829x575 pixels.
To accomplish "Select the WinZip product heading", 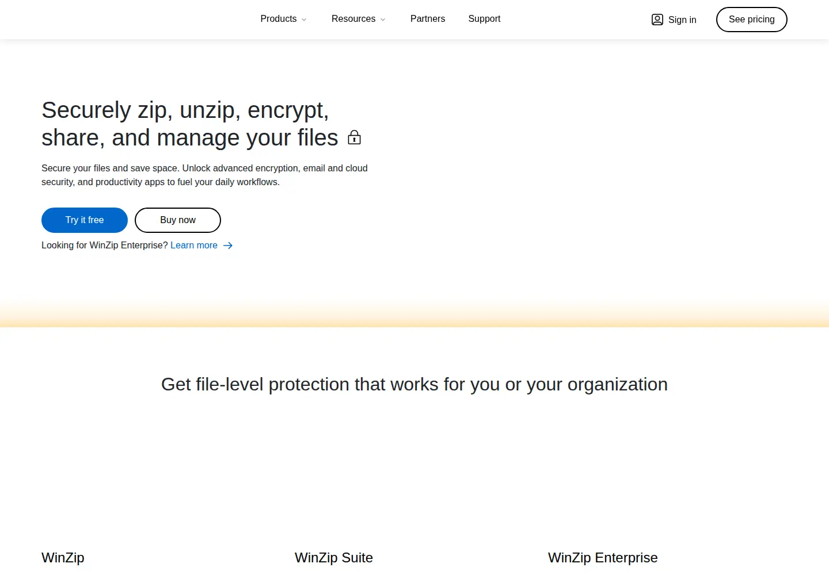I will point(63,558).
